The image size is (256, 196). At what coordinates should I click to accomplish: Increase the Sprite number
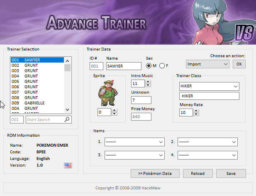(115, 110)
